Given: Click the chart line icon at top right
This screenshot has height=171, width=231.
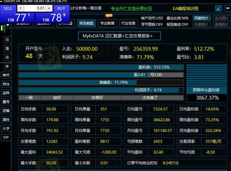Looking at the screenshot, I should point(219,9).
